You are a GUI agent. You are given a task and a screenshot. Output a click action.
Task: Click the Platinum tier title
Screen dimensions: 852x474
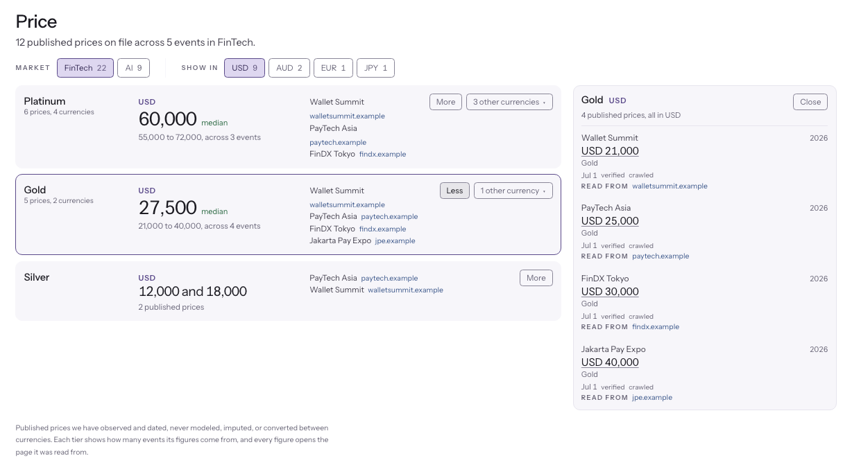pos(44,101)
